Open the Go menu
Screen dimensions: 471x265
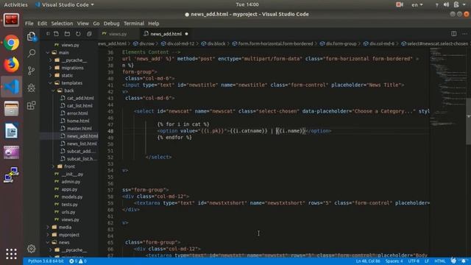(x=96, y=24)
